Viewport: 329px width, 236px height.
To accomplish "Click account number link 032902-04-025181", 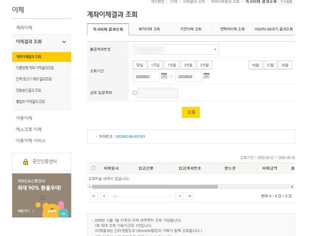I will click(130, 137).
